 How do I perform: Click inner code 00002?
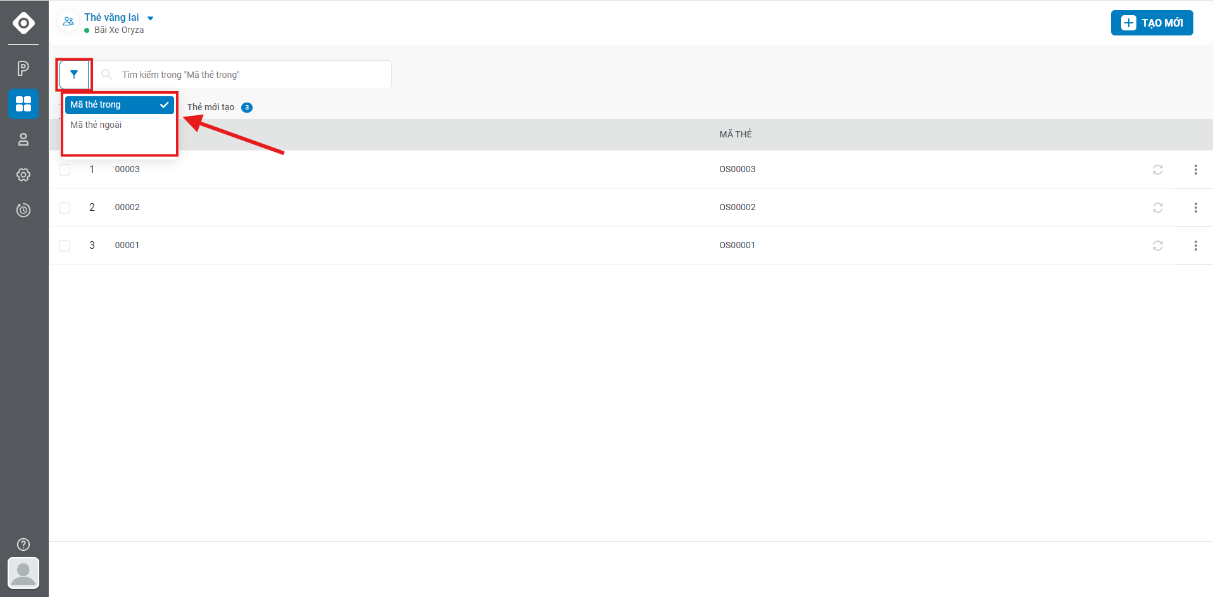click(x=127, y=207)
